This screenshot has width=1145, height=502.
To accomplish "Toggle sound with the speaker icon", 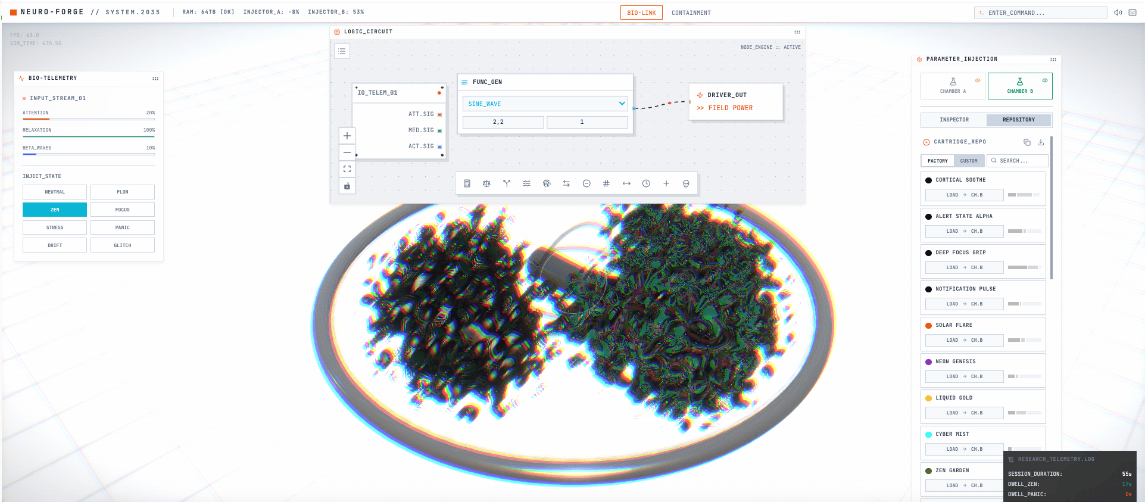I will [1118, 13].
